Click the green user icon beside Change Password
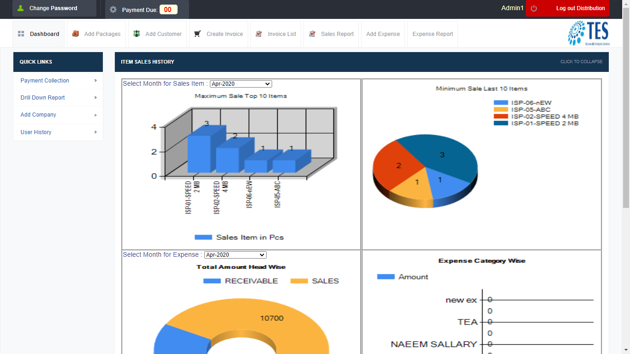Image resolution: width=630 pixels, height=354 pixels. coord(20,8)
